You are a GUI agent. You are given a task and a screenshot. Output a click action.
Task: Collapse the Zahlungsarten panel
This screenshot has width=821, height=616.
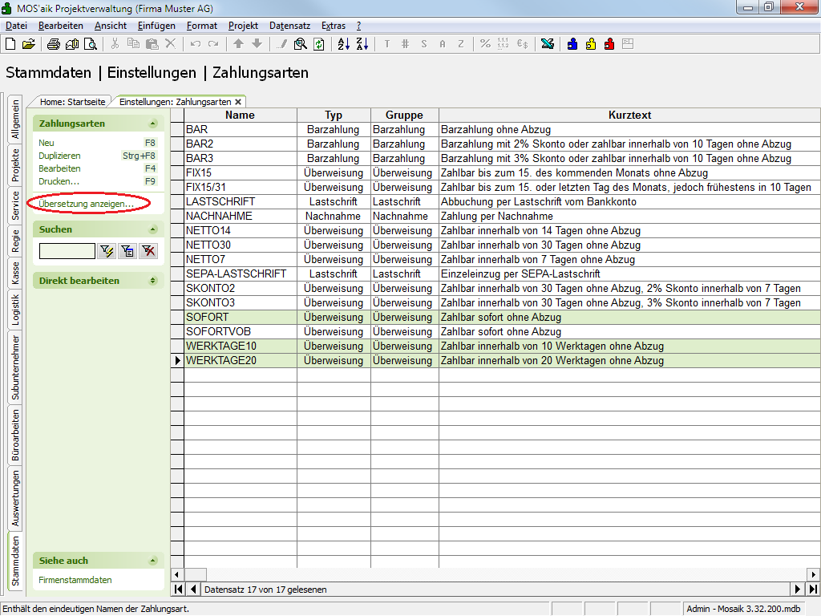tap(153, 124)
